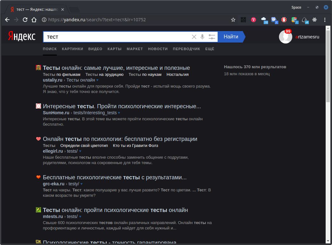The image size is (332, 245).
Task: Open 'Онлайн тесты по психологии' result
Action: 120,139
